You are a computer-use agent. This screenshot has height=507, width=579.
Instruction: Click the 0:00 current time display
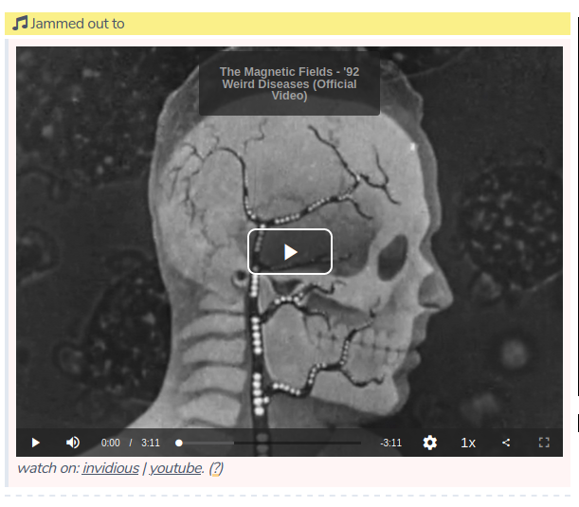click(x=111, y=443)
